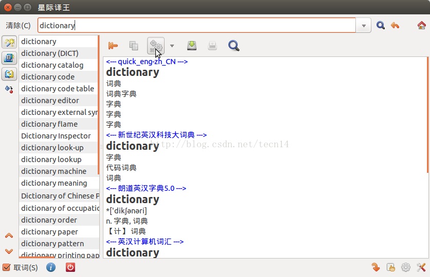Click the word list vertical scrollbar
Viewport: 430px width, 277px height.
pyautogui.click(x=98, y=105)
